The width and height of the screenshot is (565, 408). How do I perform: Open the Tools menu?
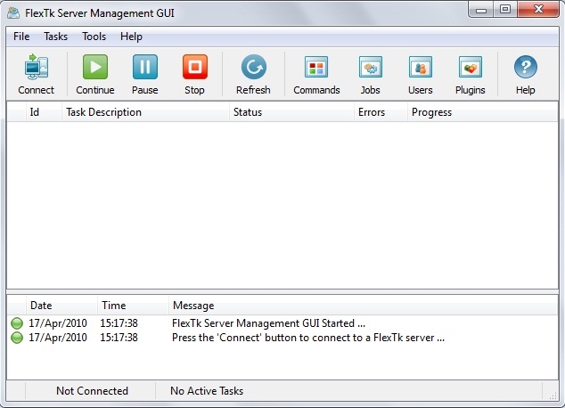pos(94,37)
